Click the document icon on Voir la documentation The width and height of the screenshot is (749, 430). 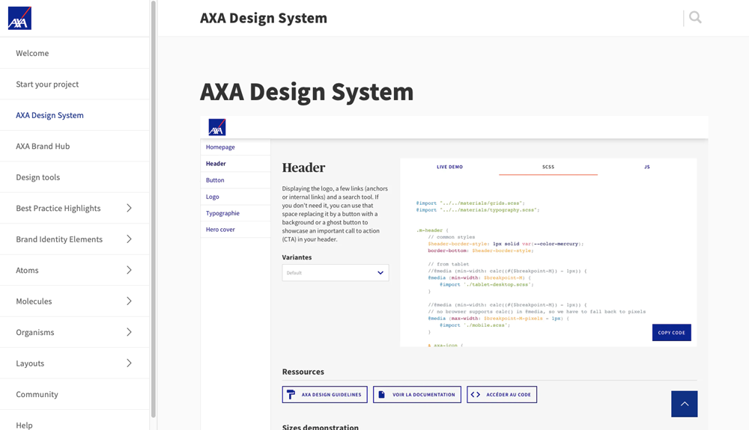[381, 394]
